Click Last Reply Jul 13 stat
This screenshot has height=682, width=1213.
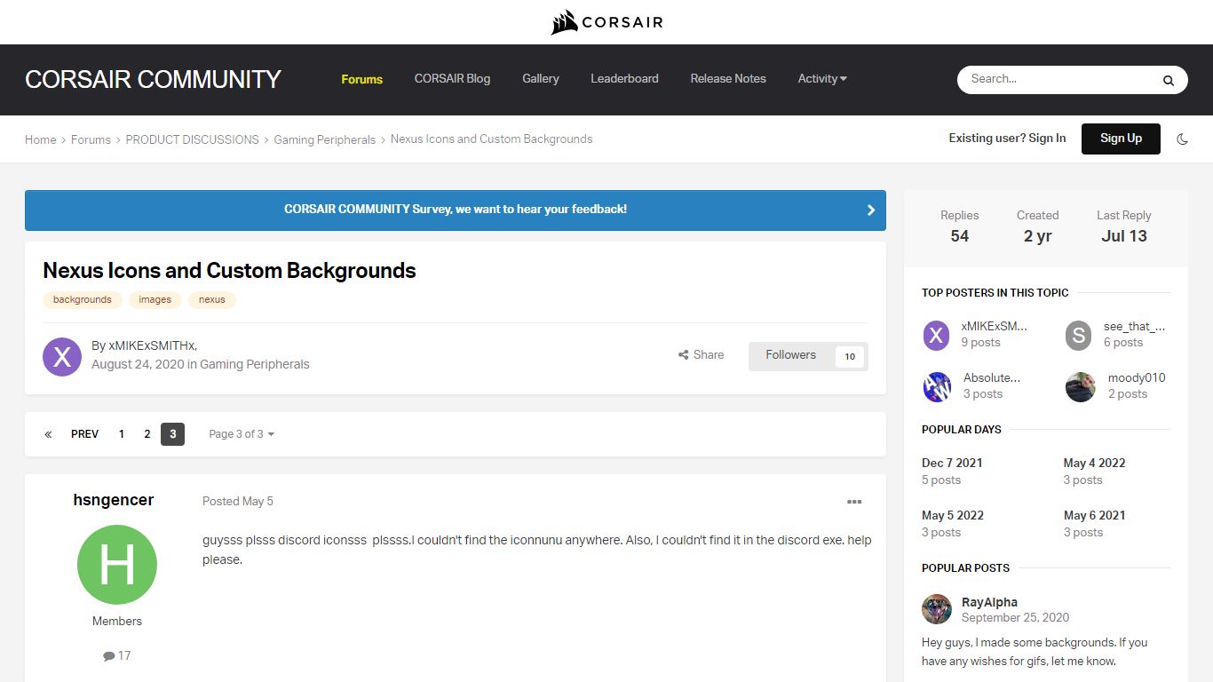[1124, 227]
